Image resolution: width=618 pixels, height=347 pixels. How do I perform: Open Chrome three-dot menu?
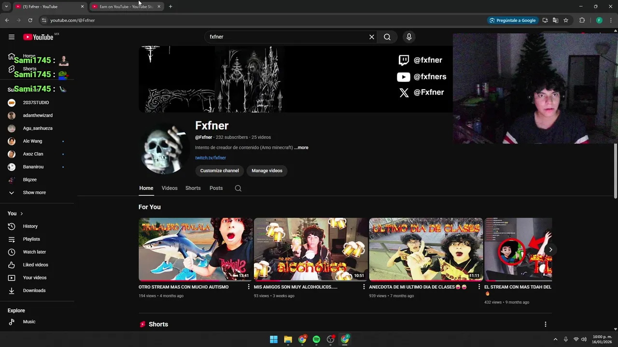pos(611,20)
